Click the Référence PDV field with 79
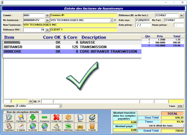187x135 pixels. tap(34, 30)
